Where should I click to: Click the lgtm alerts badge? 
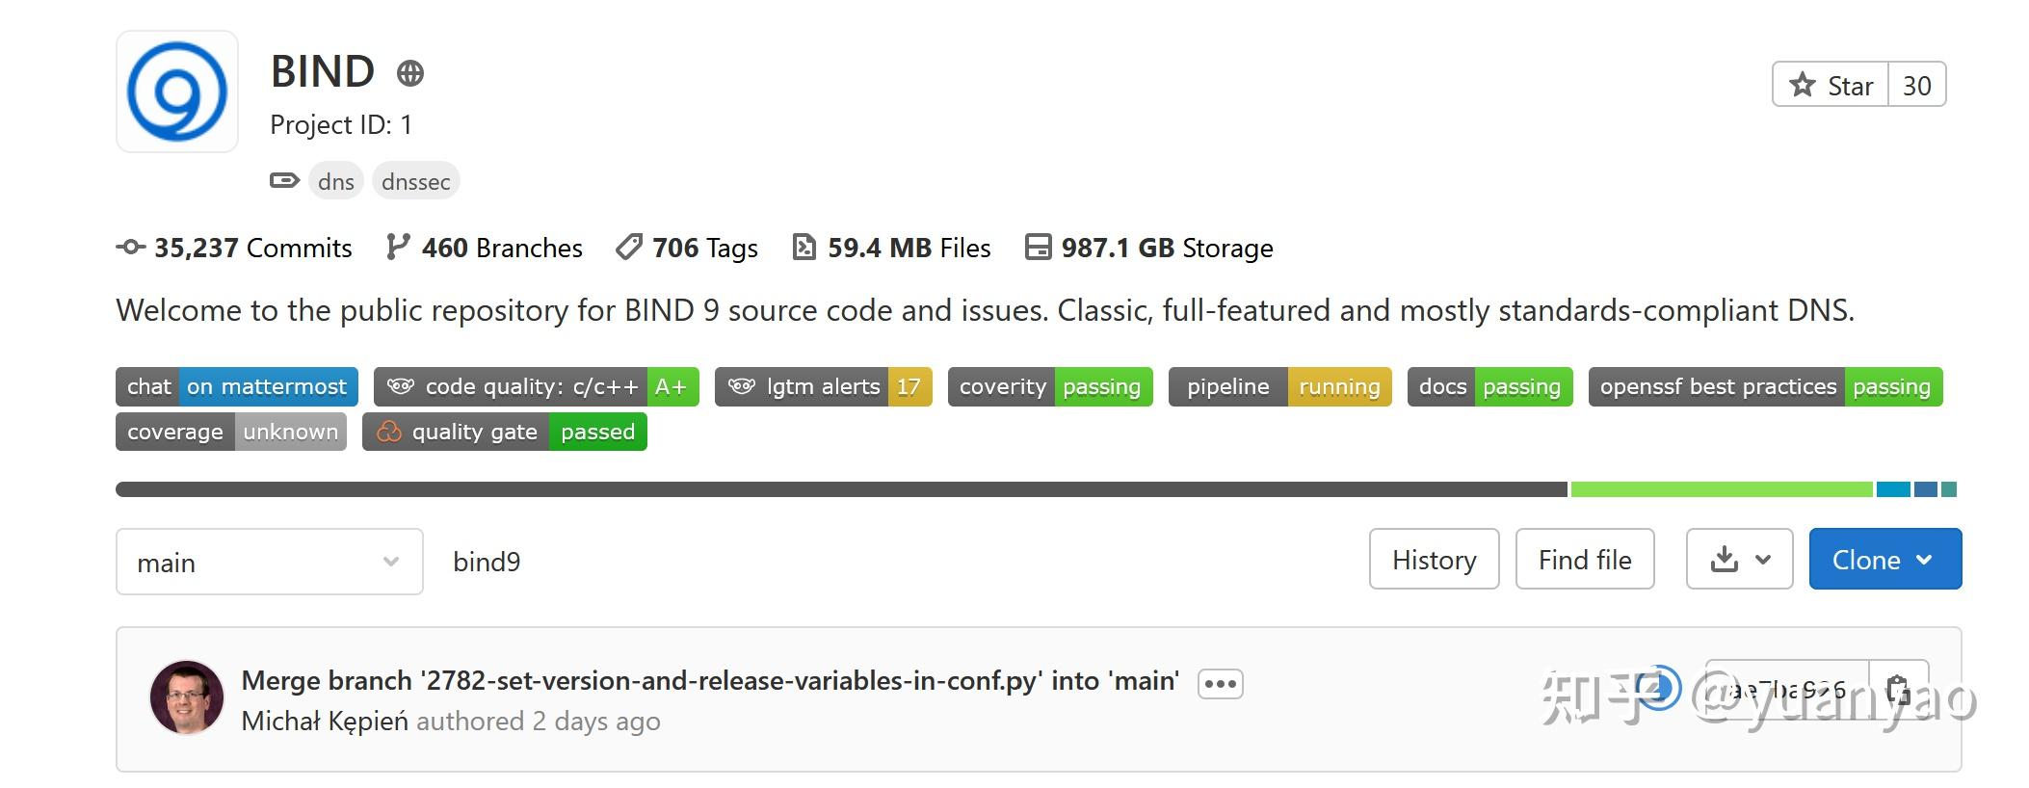(x=823, y=386)
